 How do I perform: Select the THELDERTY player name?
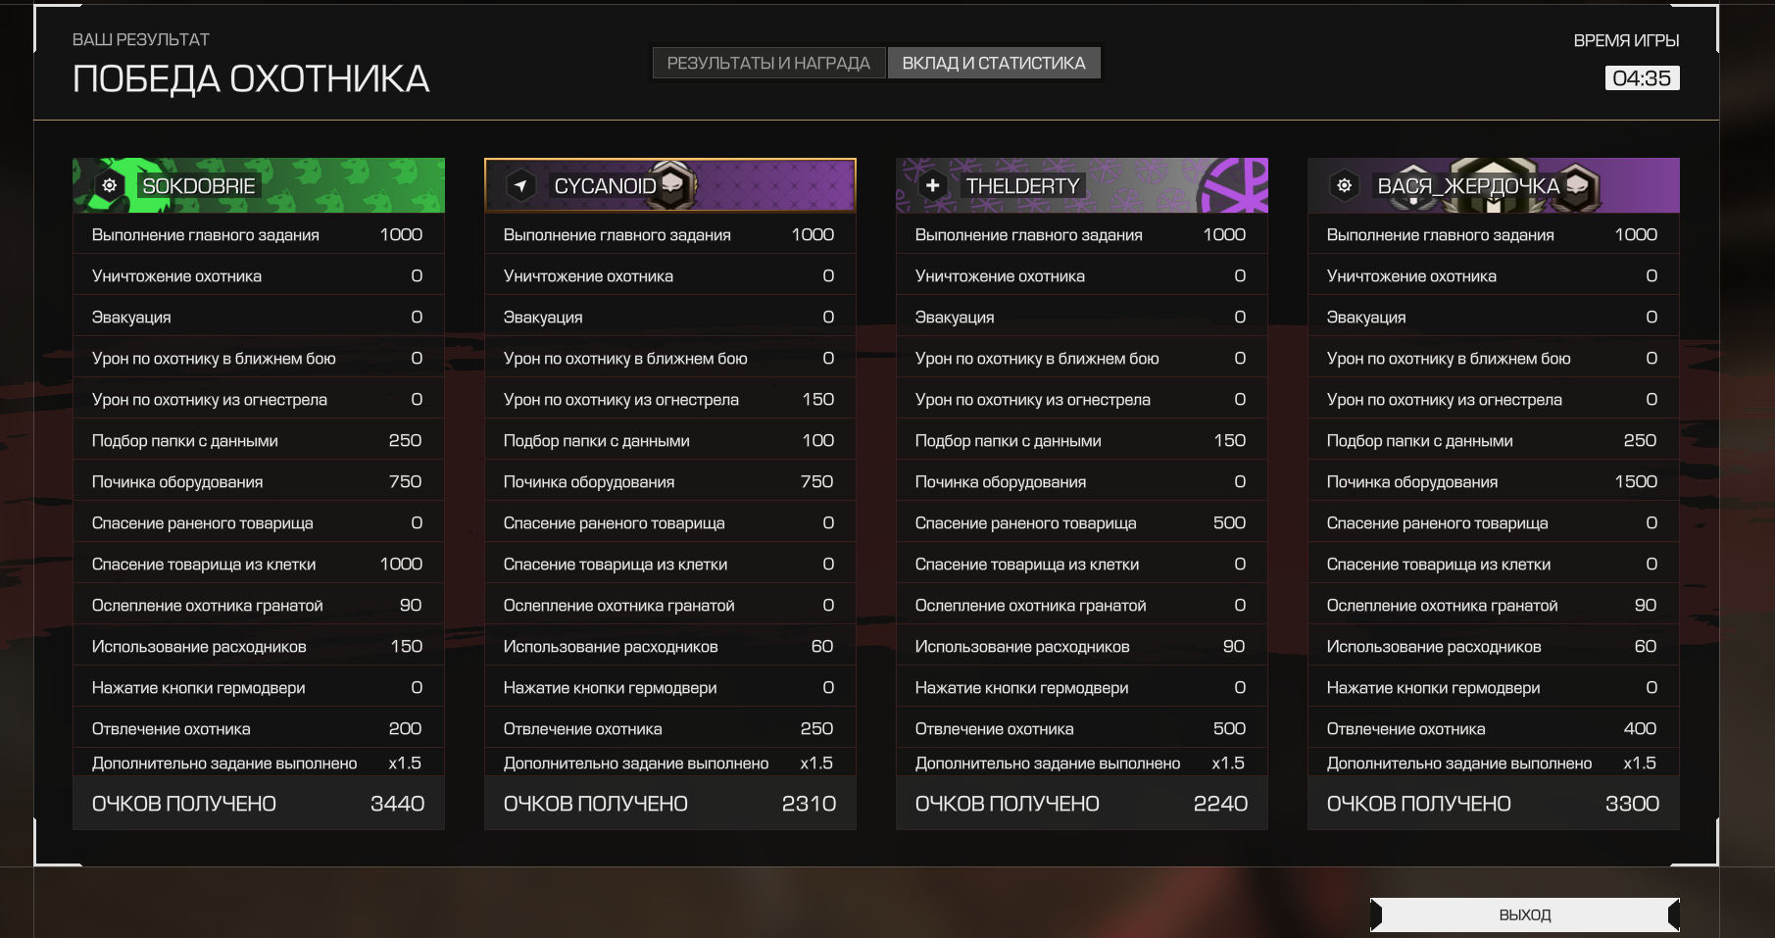pyautogui.click(x=1022, y=186)
